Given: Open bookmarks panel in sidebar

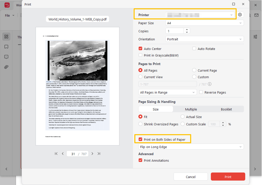Looking at the screenshot, I should (x=6, y=47).
